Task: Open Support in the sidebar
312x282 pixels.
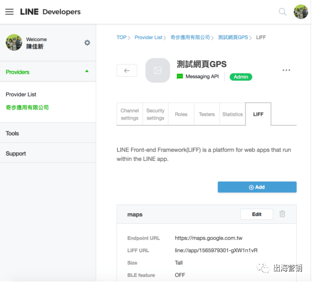Action: [x=16, y=153]
